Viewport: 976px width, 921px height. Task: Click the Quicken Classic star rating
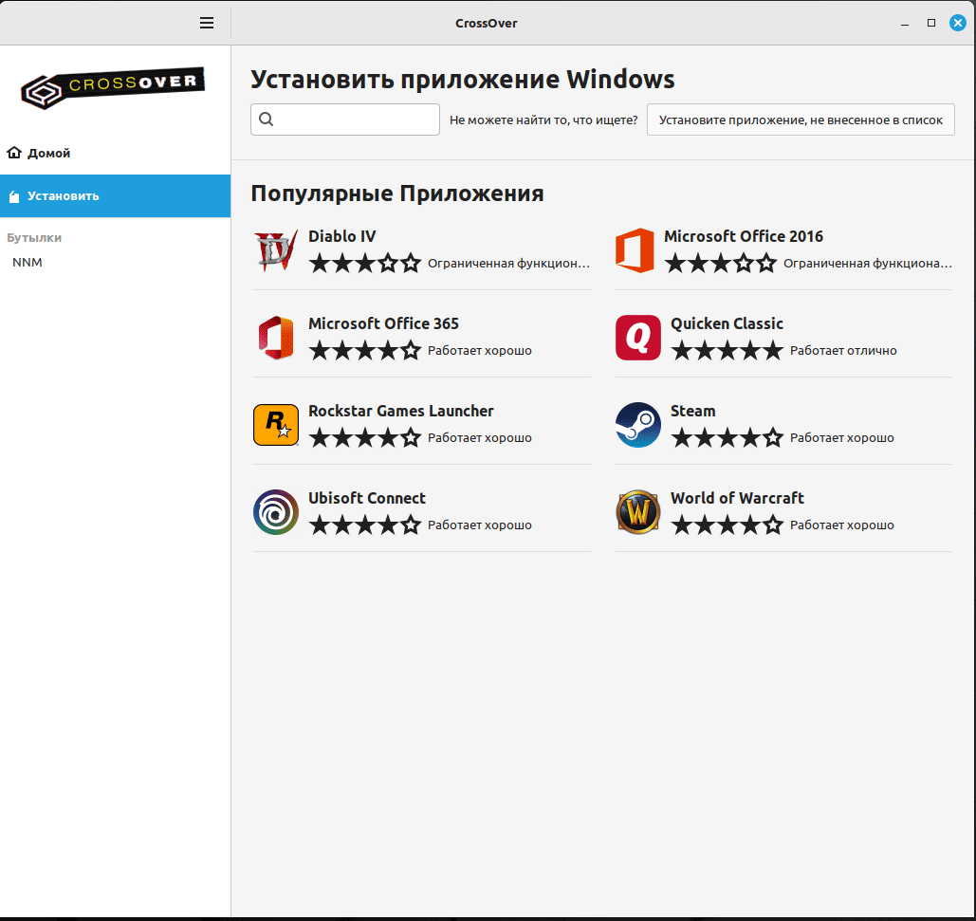click(727, 351)
